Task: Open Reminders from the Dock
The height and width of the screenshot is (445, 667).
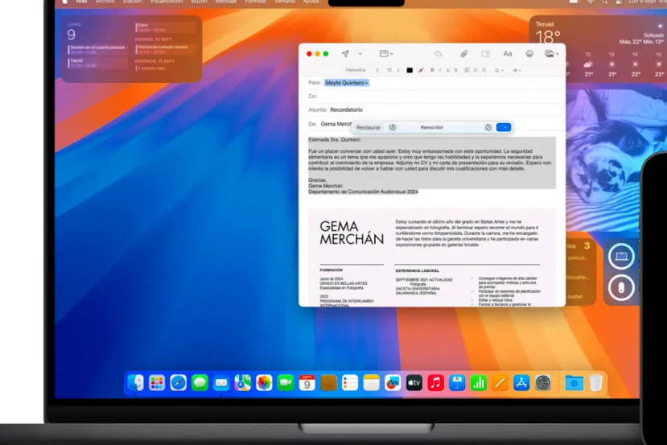Action: 350,383
